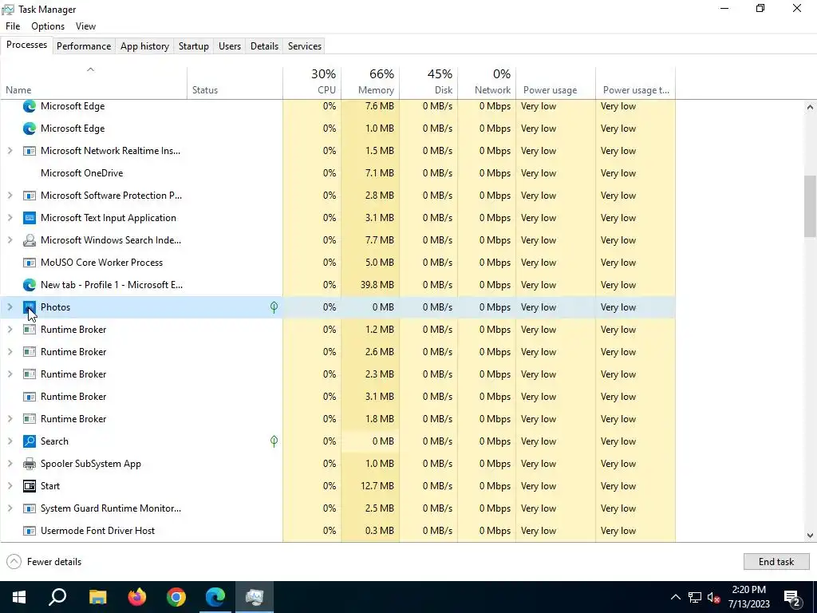
Task: Click the 39.8 MB memory cell
Action: pos(370,285)
